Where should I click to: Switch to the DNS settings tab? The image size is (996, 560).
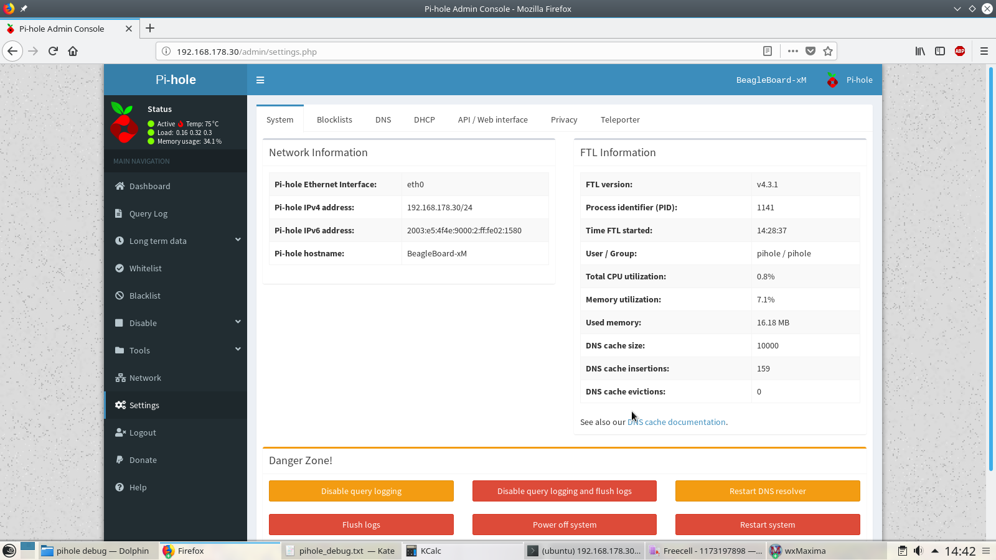[383, 119]
